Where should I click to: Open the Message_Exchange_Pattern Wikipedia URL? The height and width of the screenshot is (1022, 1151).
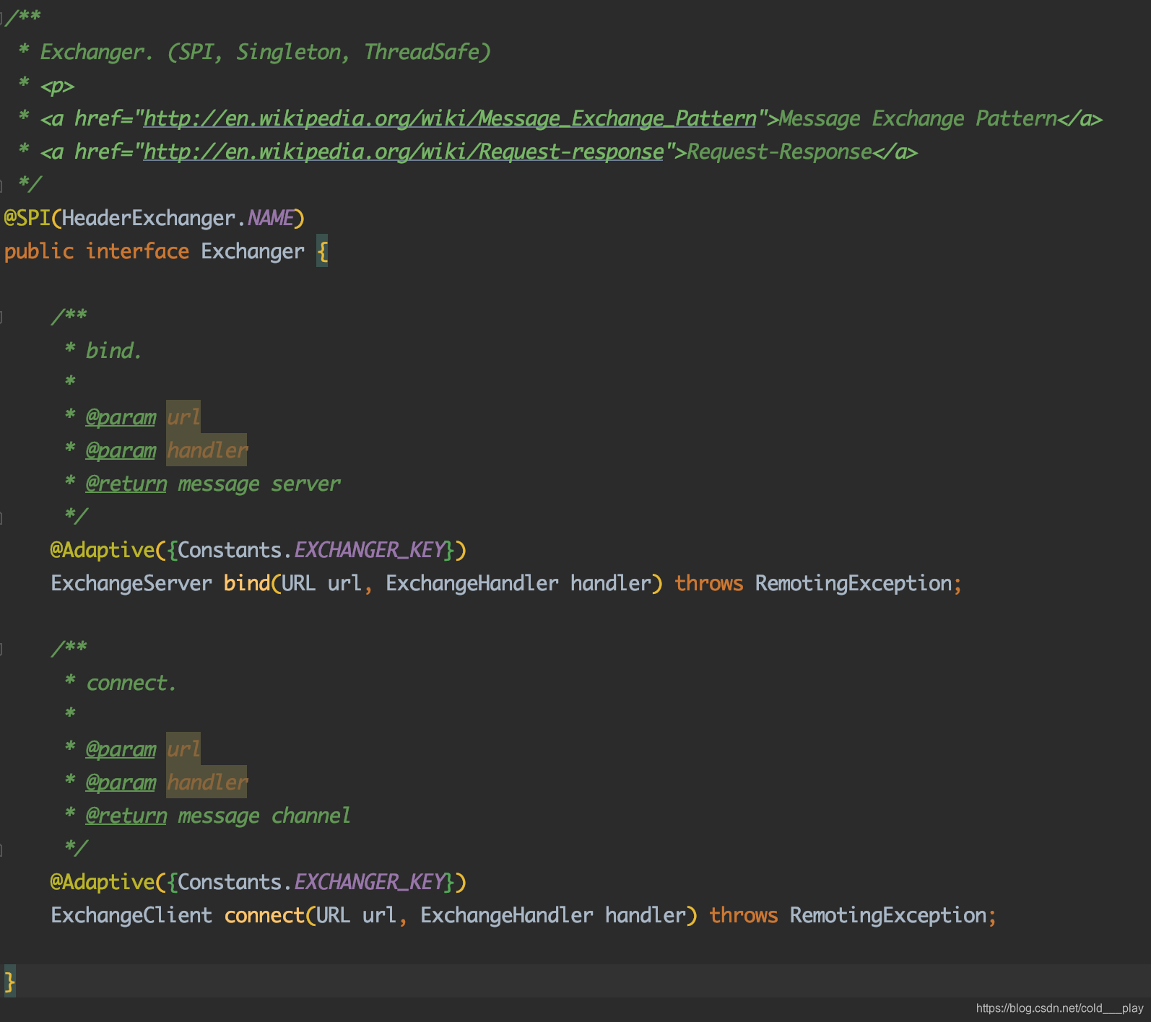coord(450,119)
